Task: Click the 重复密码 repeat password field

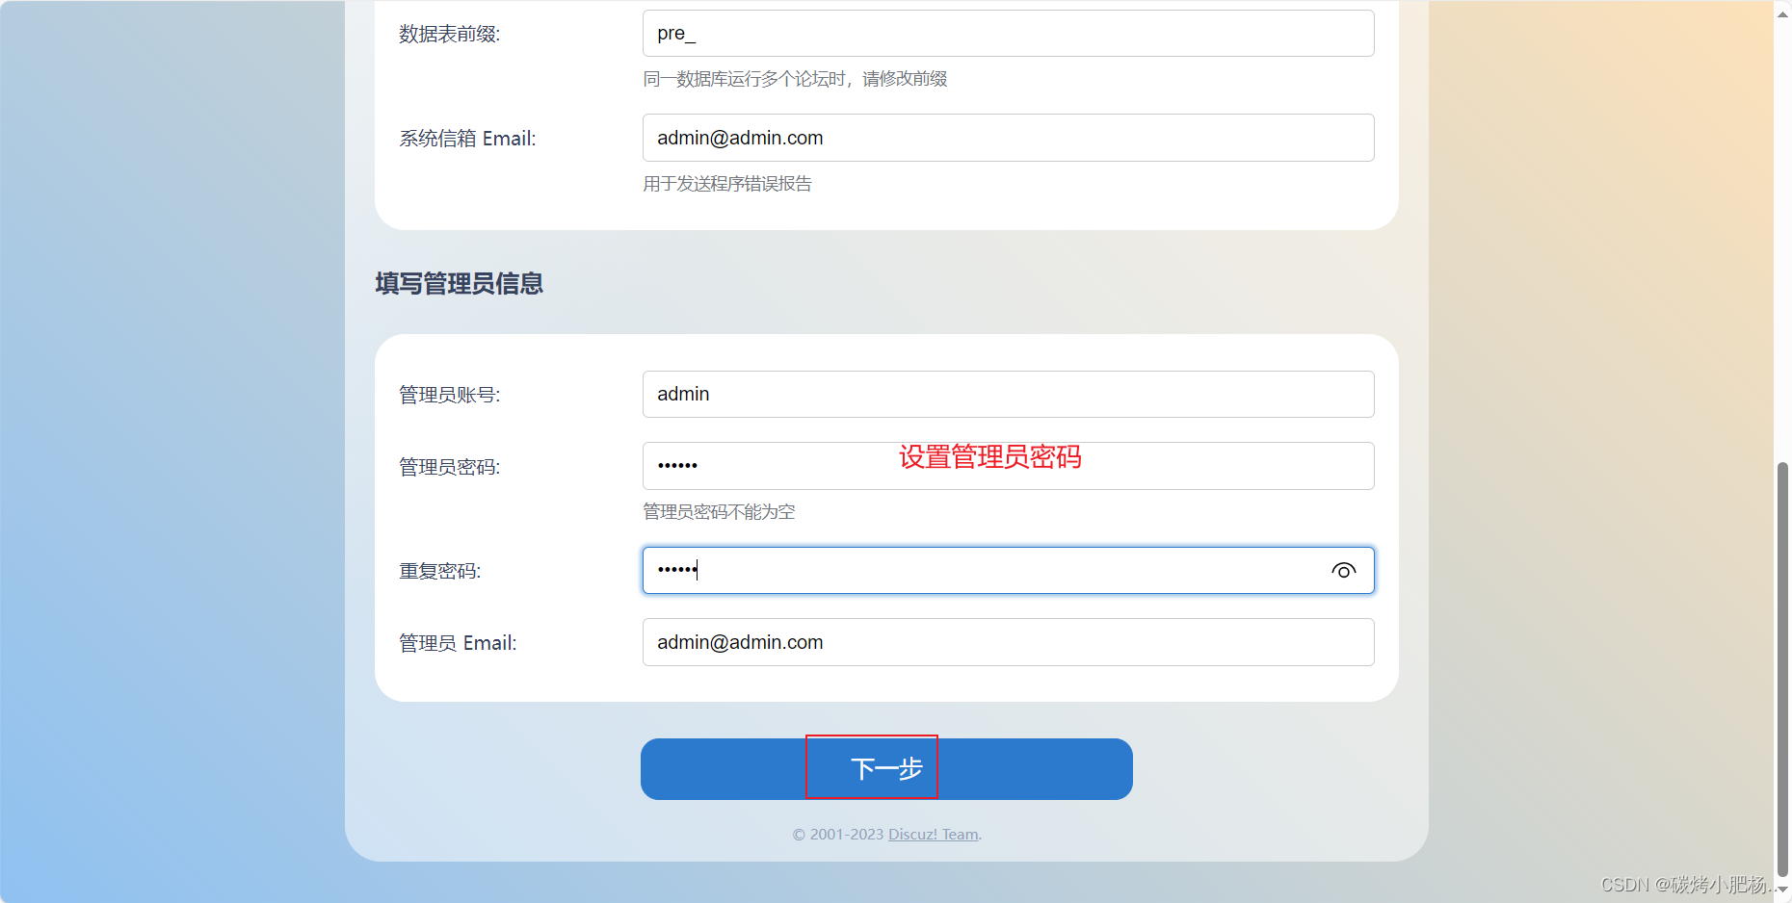Action: click(x=1008, y=571)
